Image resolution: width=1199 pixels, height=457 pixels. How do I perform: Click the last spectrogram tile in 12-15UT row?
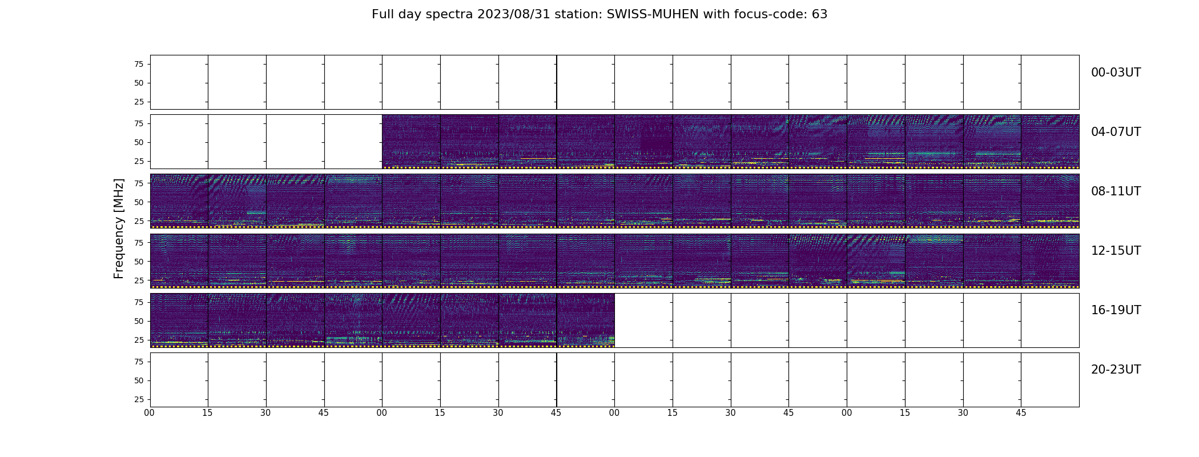pyautogui.click(x=1050, y=260)
